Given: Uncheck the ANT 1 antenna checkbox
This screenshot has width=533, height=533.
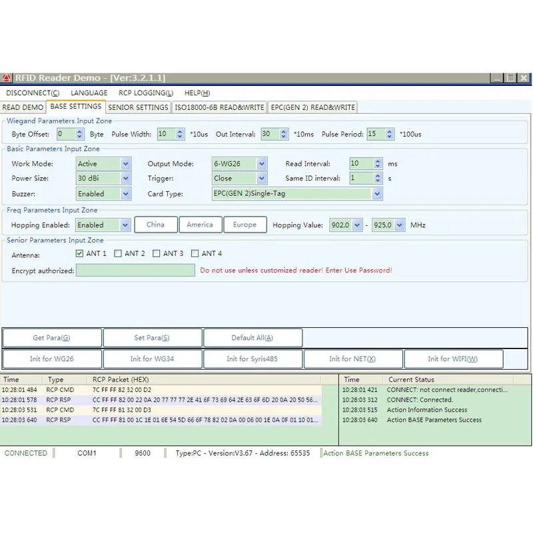Looking at the screenshot, I should (80, 253).
